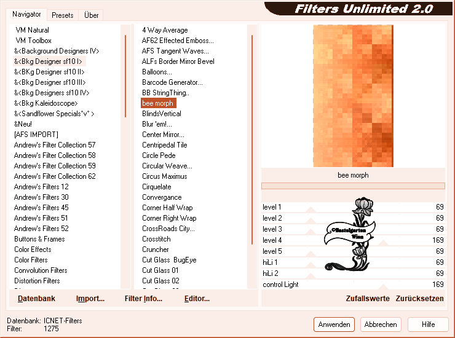Choose Center Mirror... filter
This screenshot has height=338, width=455.
[163, 135]
